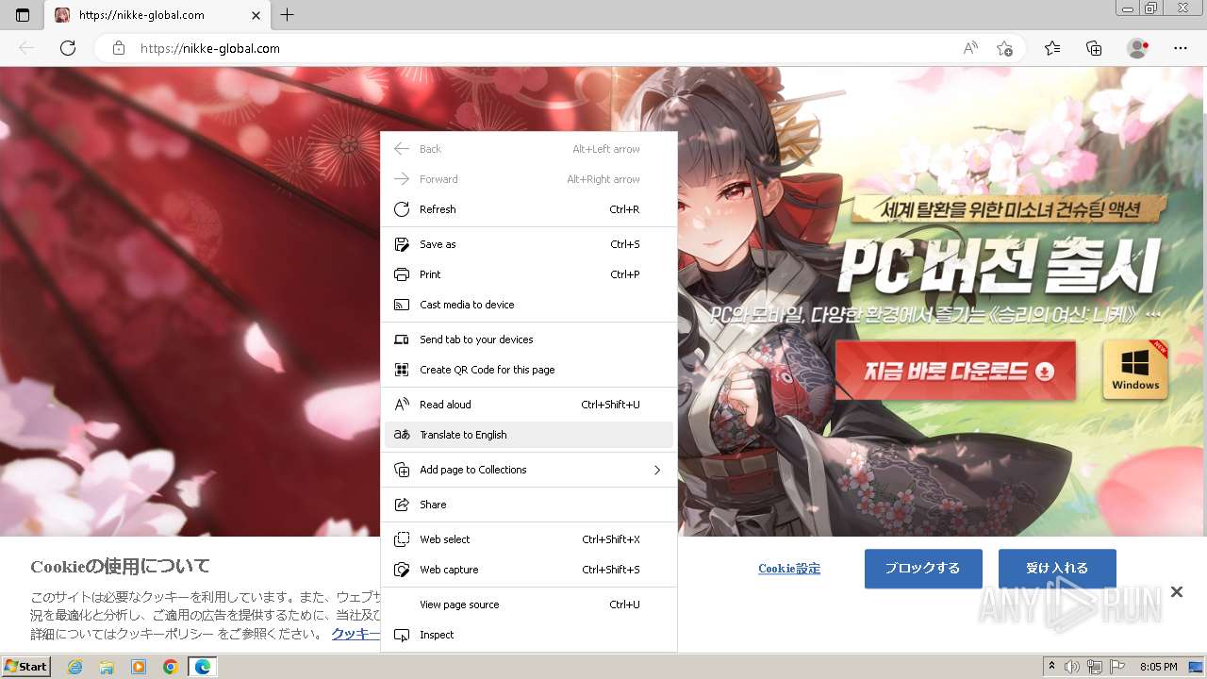This screenshot has height=679, width=1207.
Task: Select Refresh from context menu
Action: pyautogui.click(x=529, y=209)
